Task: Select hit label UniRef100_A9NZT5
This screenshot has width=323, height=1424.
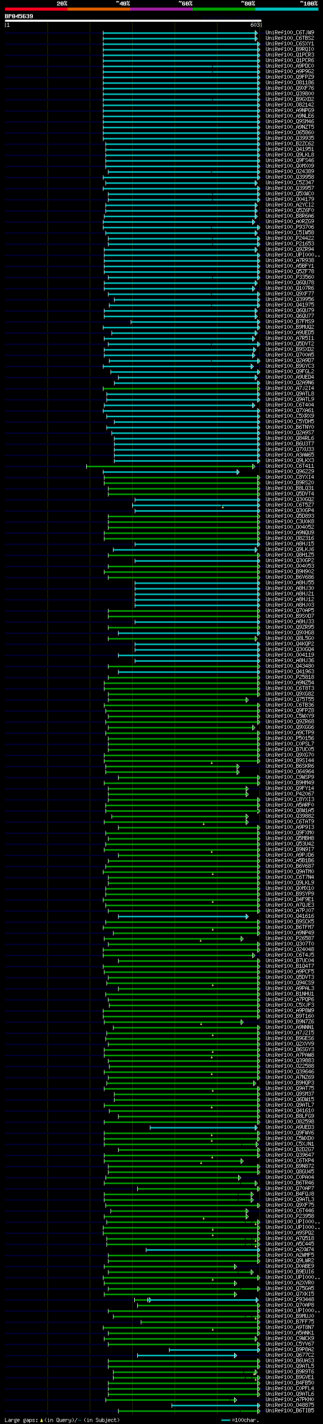Action: (290, 128)
